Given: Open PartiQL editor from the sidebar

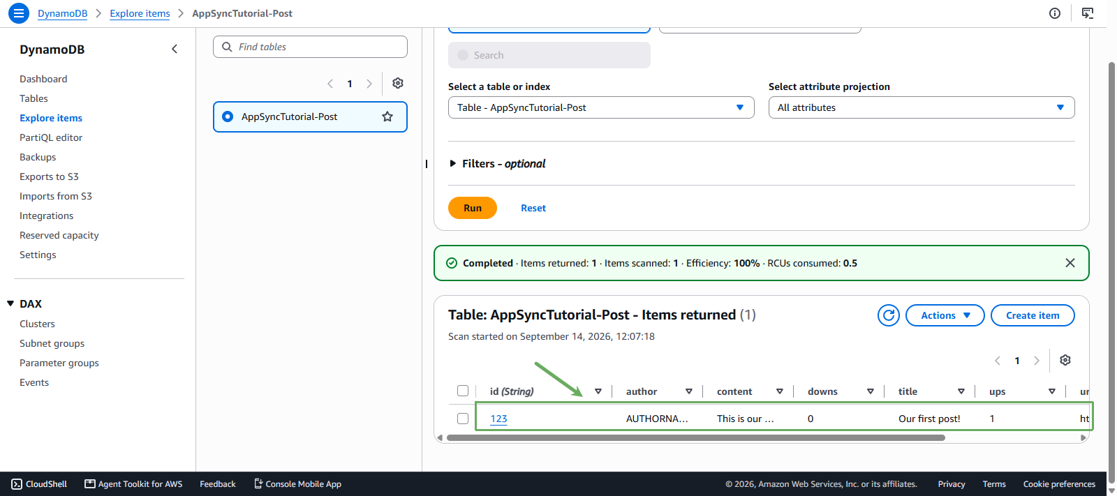Looking at the screenshot, I should (51, 137).
